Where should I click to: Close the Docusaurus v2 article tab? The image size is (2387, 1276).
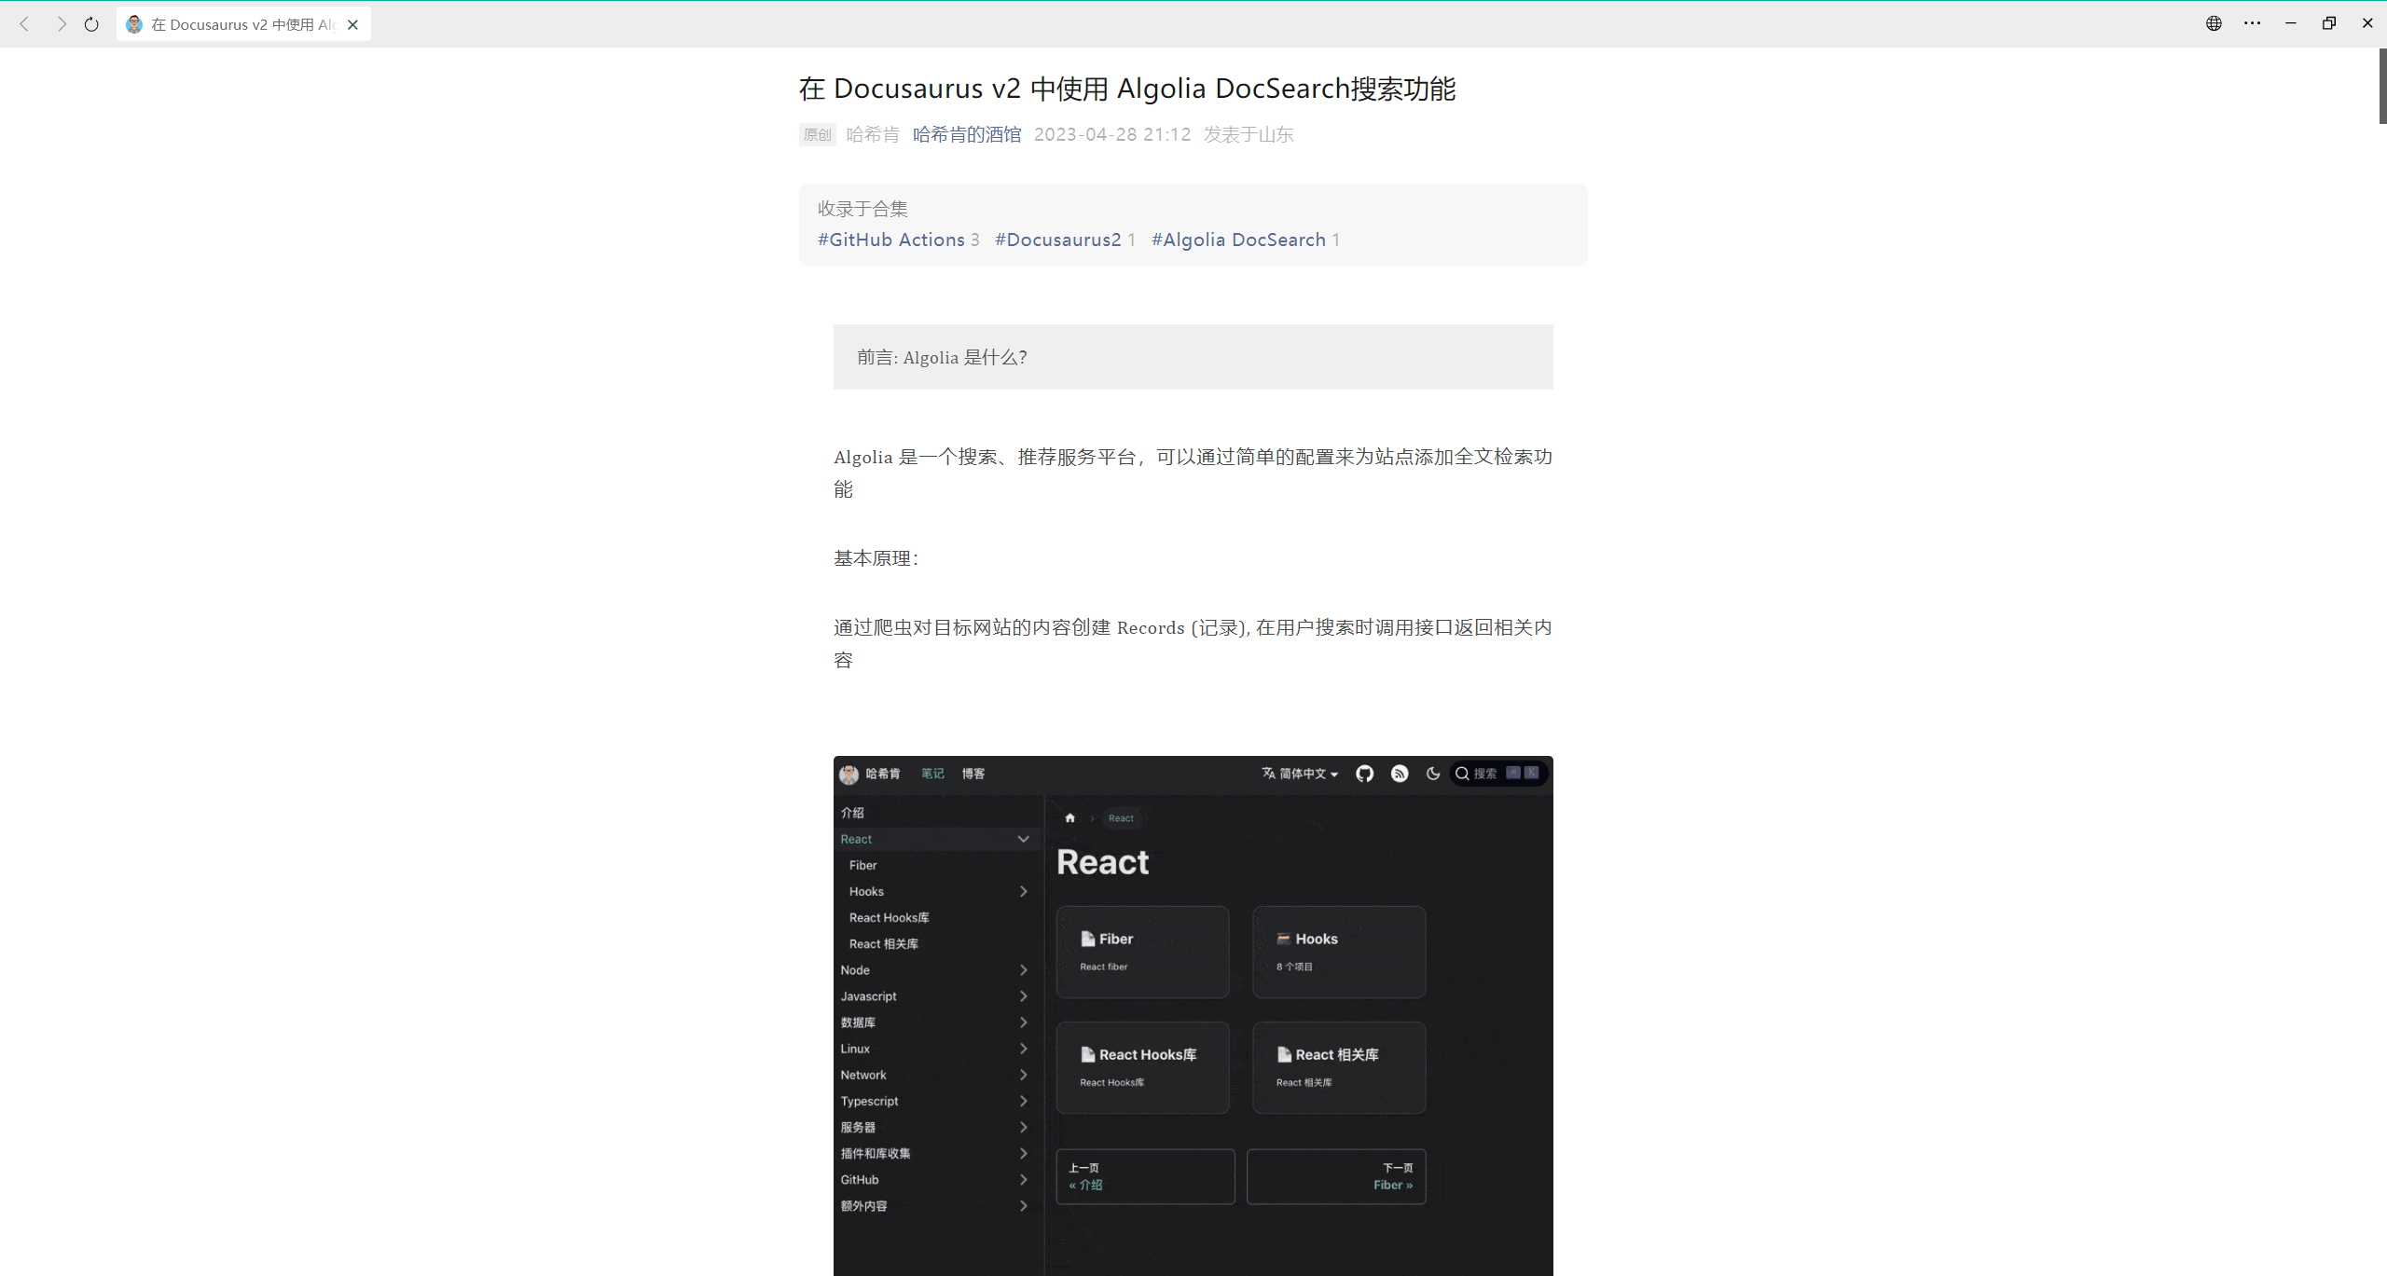tap(352, 25)
